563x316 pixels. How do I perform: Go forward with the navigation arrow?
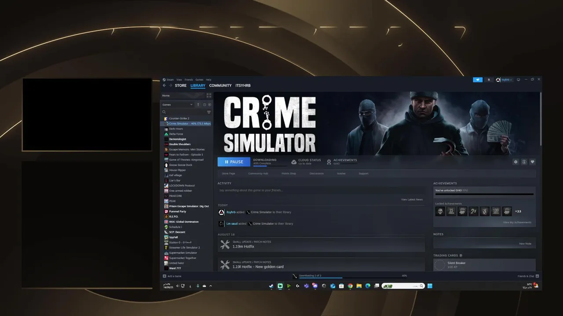(170, 86)
